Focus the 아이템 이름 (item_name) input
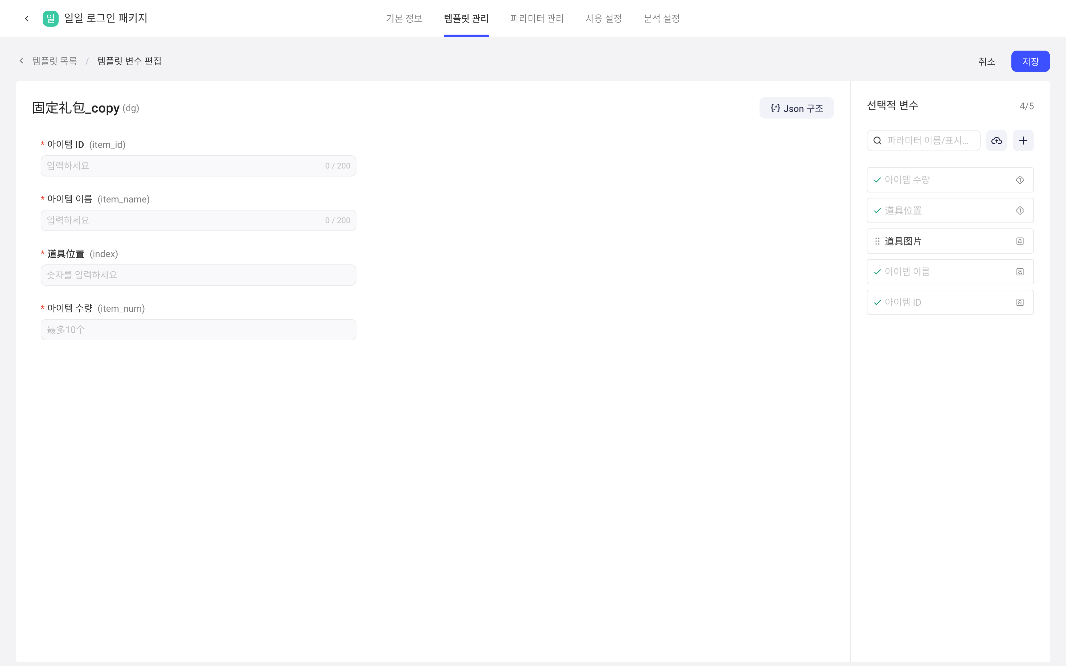 [x=198, y=220]
